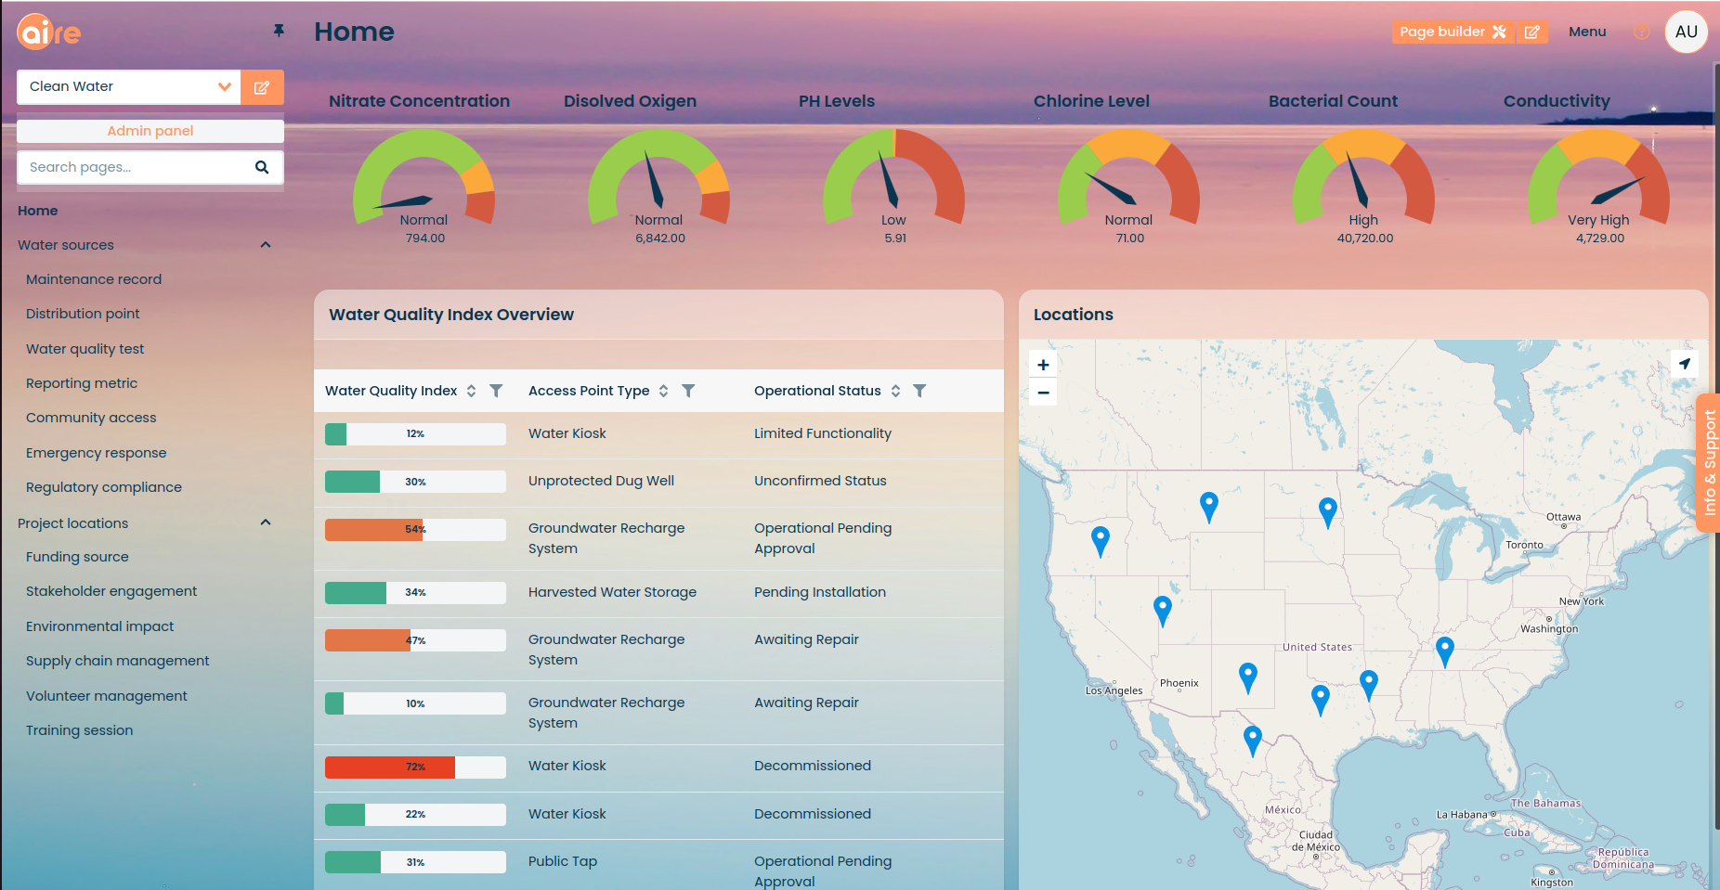Click the edit icon beside Clean Water
1720x890 pixels.
(262, 87)
